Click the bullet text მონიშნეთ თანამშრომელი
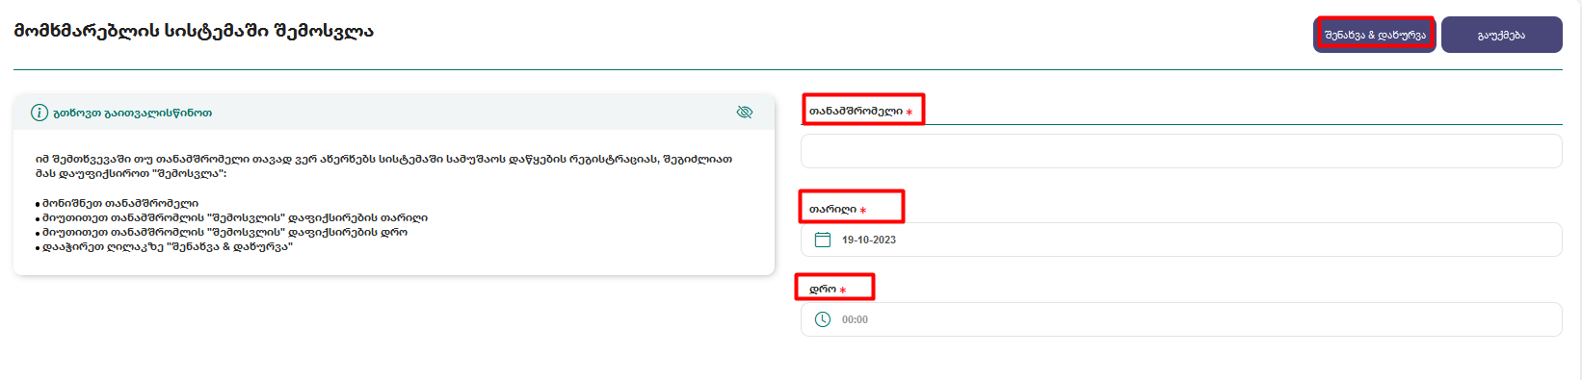1582x380 pixels. click(x=119, y=204)
